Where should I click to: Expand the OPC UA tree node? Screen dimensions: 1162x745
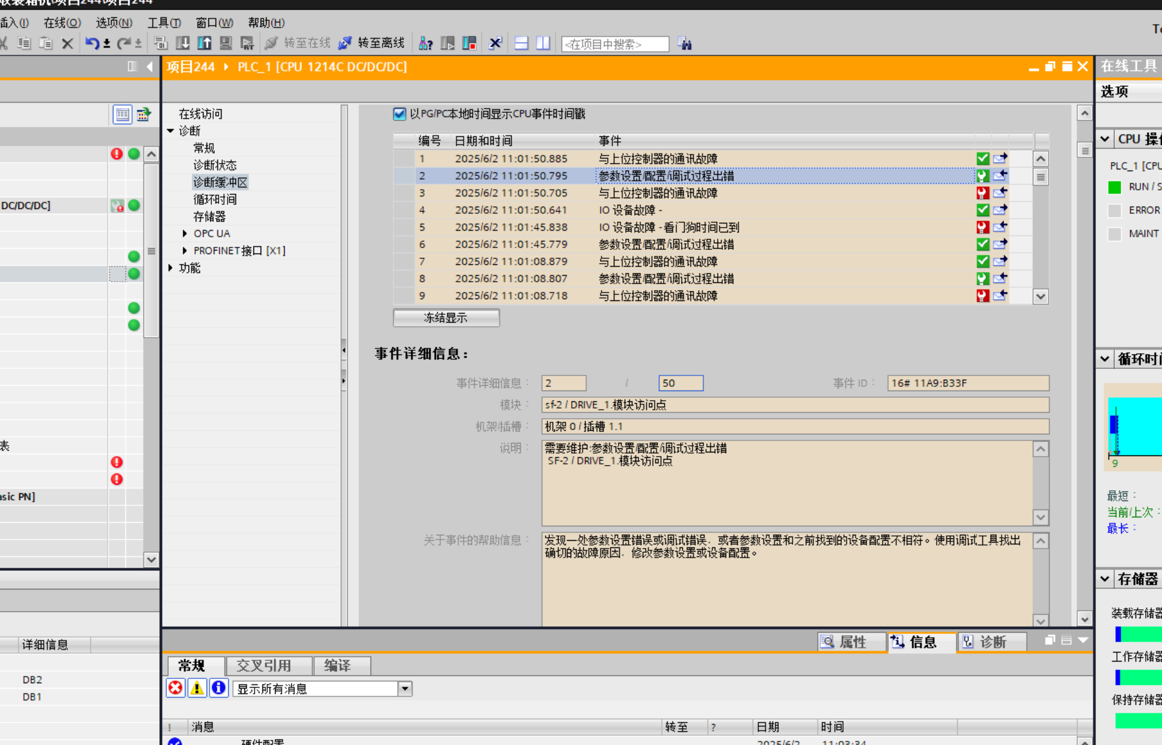click(185, 233)
